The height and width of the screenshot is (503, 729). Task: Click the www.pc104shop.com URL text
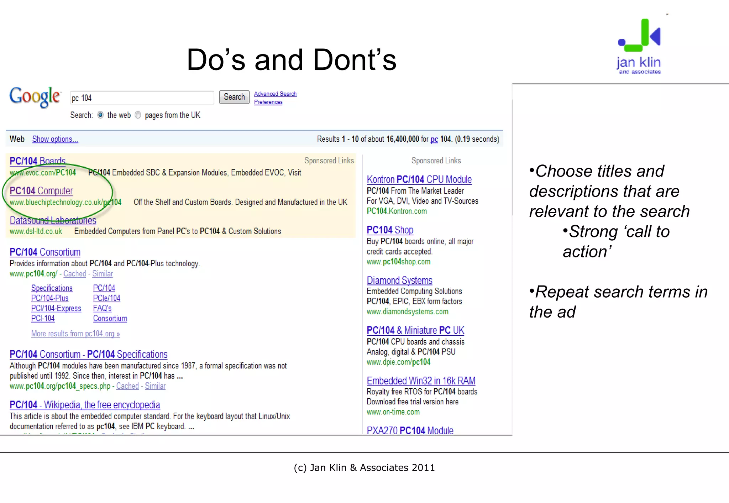click(399, 262)
